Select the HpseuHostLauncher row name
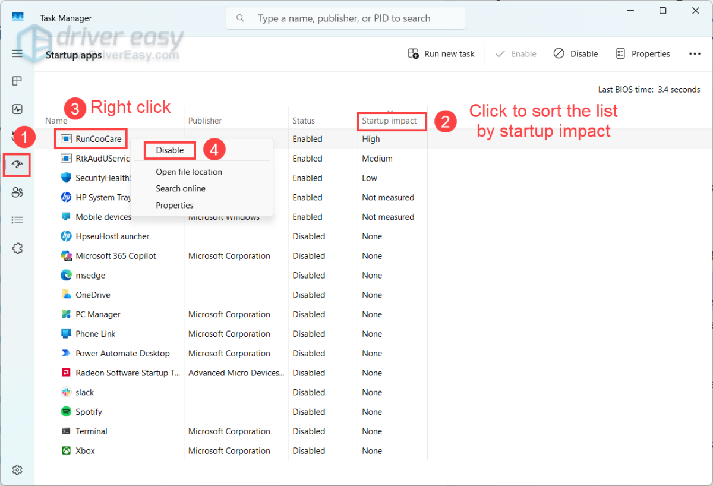Viewport: 713px width, 486px height. (112, 236)
